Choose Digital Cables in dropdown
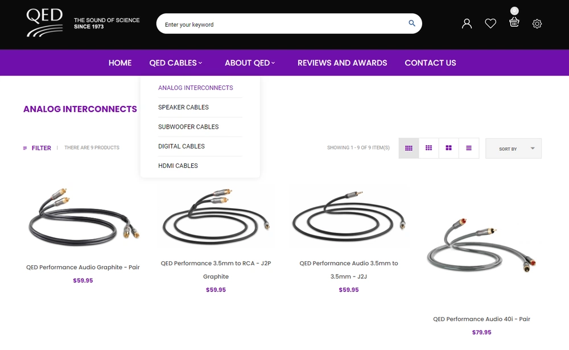Image resolution: width=569 pixels, height=350 pixels. [x=182, y=146]
